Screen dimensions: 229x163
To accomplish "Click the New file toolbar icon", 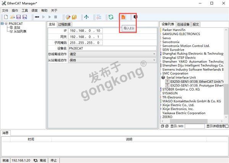I will coord(6,17).
